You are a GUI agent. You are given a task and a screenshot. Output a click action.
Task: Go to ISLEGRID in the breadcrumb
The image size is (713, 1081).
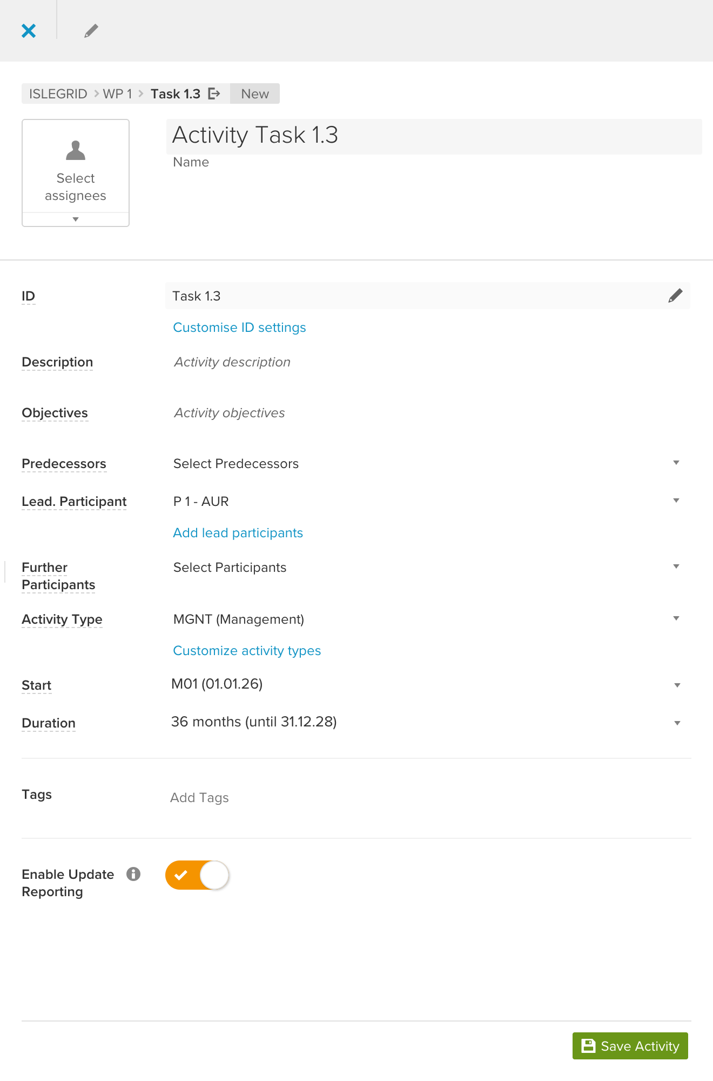58,94
